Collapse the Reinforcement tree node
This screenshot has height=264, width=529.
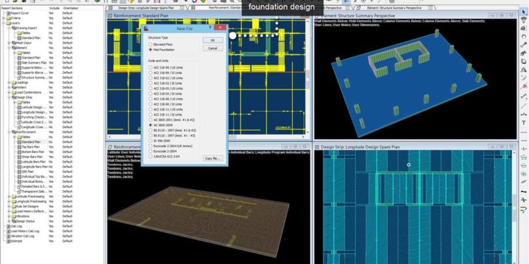pyautogui.click(x=8, y=132)
